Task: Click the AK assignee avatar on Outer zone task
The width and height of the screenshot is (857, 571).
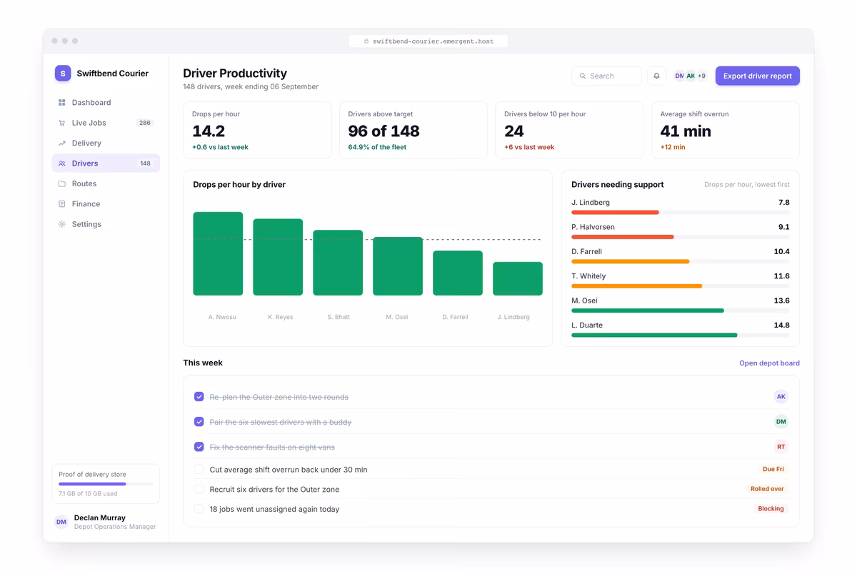Action: tap(781, 397)
